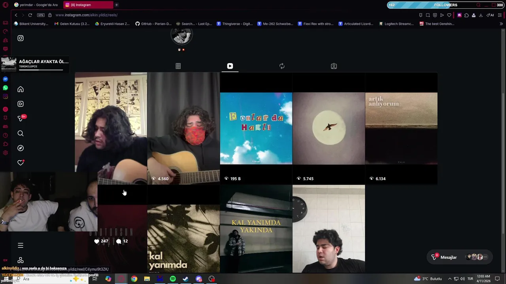This screenshot has width=506, height=284.
Task: Open the Flexi Rex bookmark
Action: click(x=316, y=24)
